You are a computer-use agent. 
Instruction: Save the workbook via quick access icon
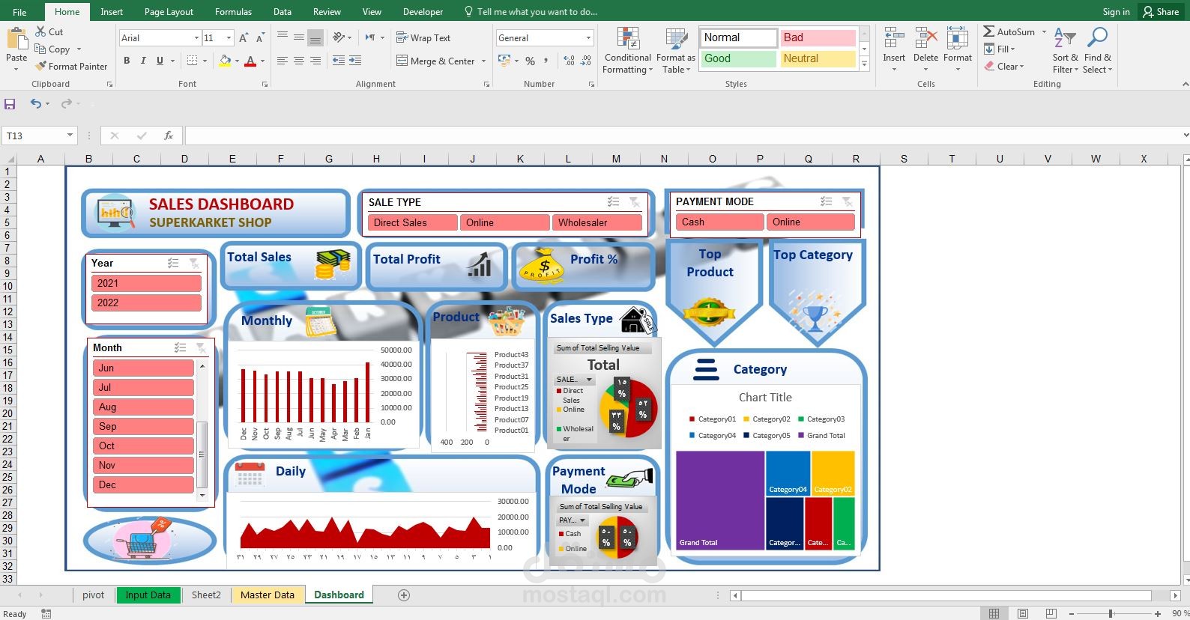[10, 103]
